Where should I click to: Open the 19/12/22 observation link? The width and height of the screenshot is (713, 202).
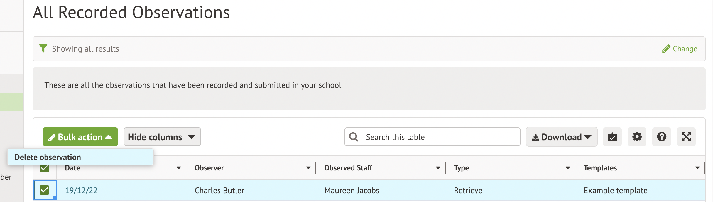tap(81, 191)
